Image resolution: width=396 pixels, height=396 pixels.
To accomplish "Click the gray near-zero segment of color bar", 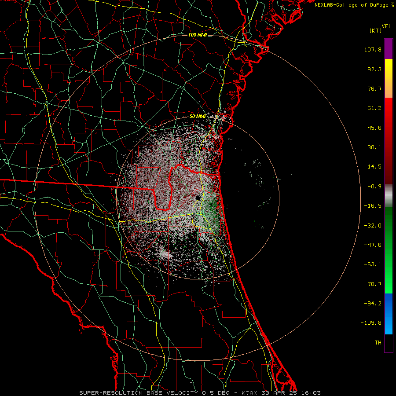I will click(x=389, y=196).
